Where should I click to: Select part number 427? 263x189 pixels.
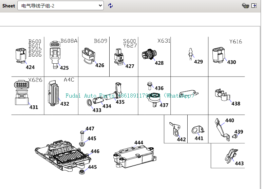coord(130,66)
